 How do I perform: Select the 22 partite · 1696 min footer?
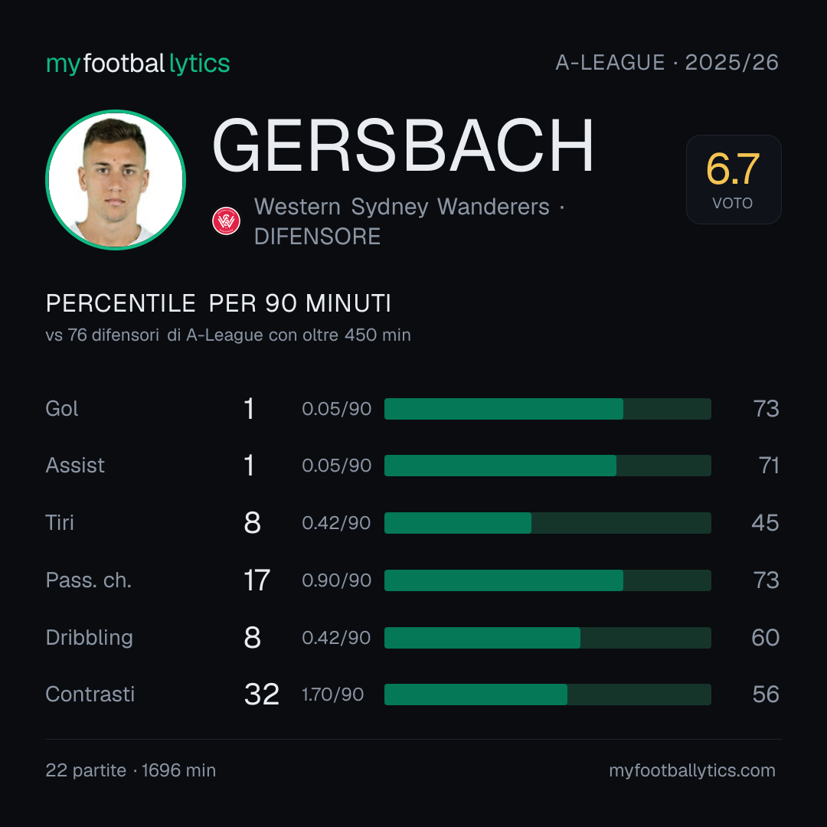click(x=131, y=770)
